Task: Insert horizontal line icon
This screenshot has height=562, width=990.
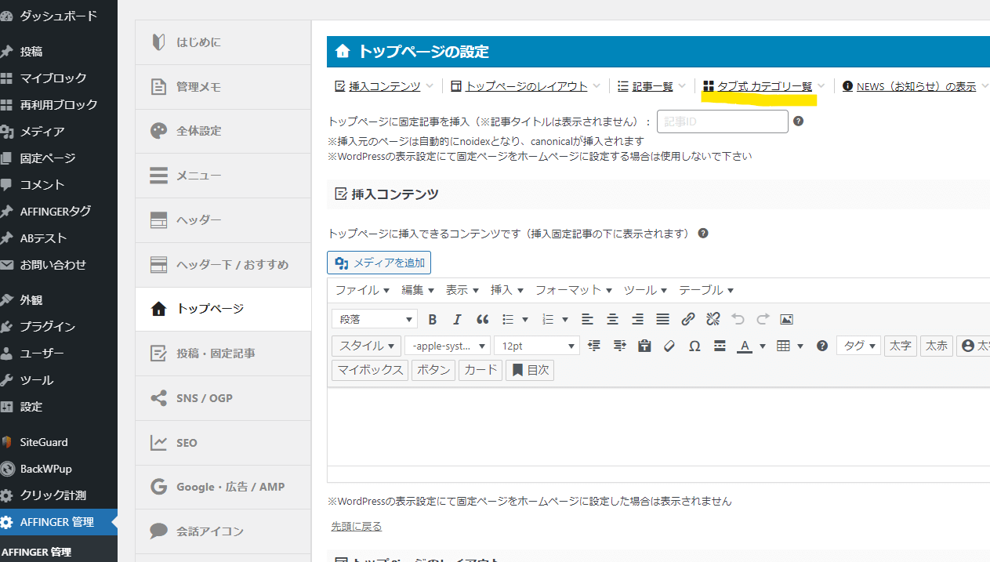Action: click(720, 346)
